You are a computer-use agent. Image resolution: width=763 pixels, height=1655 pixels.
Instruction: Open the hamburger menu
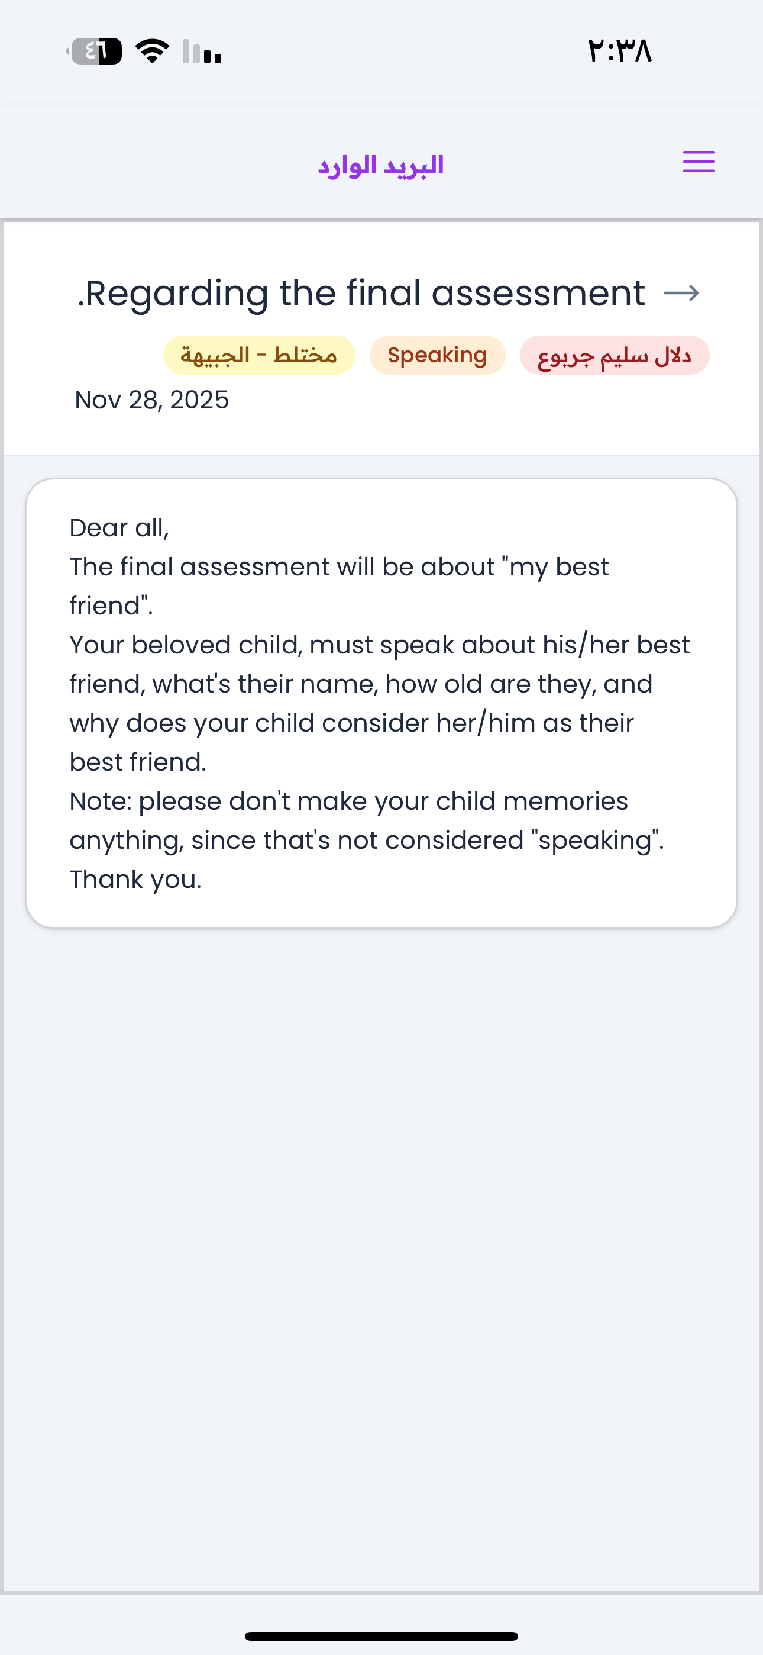(699, 162)
